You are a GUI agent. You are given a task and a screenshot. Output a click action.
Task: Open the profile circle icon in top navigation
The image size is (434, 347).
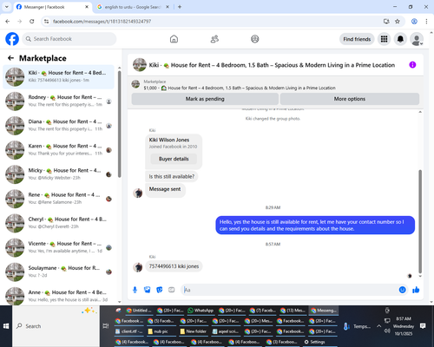pos(255,39)
